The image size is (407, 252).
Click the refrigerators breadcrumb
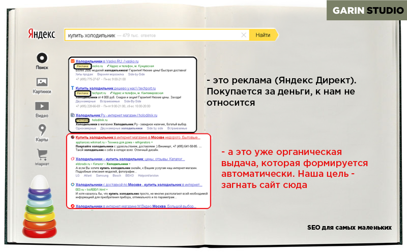click(142, 142)
